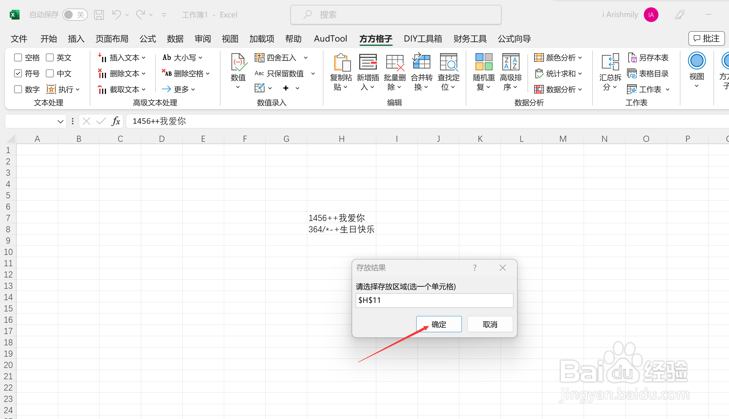Switch to the AudTool tab
Image resolution: width=729 pixels, height=419 pixels.
tap(330, 39)
